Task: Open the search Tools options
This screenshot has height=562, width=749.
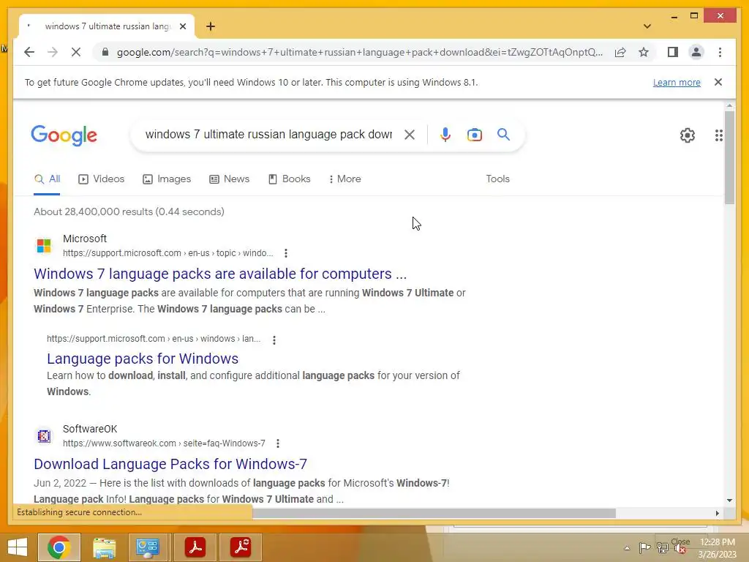Action: (497, 179)
